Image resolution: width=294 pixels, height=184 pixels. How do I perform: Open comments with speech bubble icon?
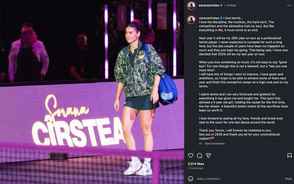coord(200,156)
